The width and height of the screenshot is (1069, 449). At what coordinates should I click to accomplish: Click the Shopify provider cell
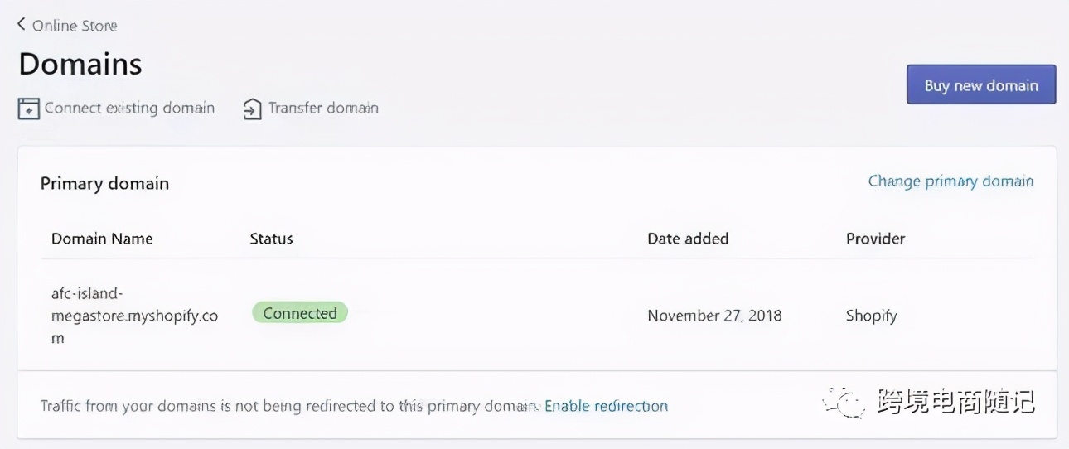(871, 316)
